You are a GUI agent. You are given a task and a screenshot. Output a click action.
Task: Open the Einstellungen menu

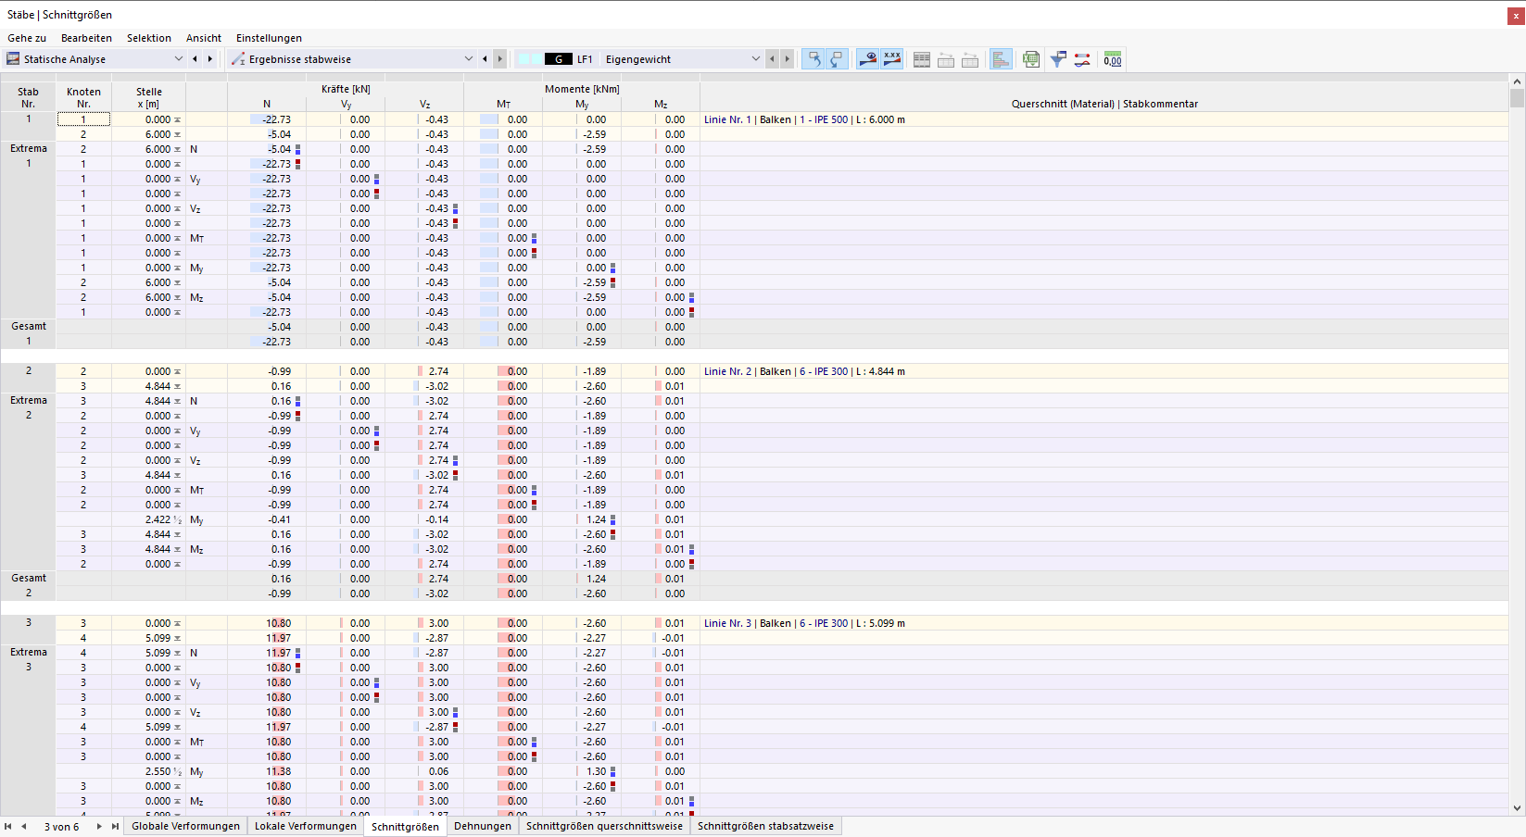click(269, 38)
